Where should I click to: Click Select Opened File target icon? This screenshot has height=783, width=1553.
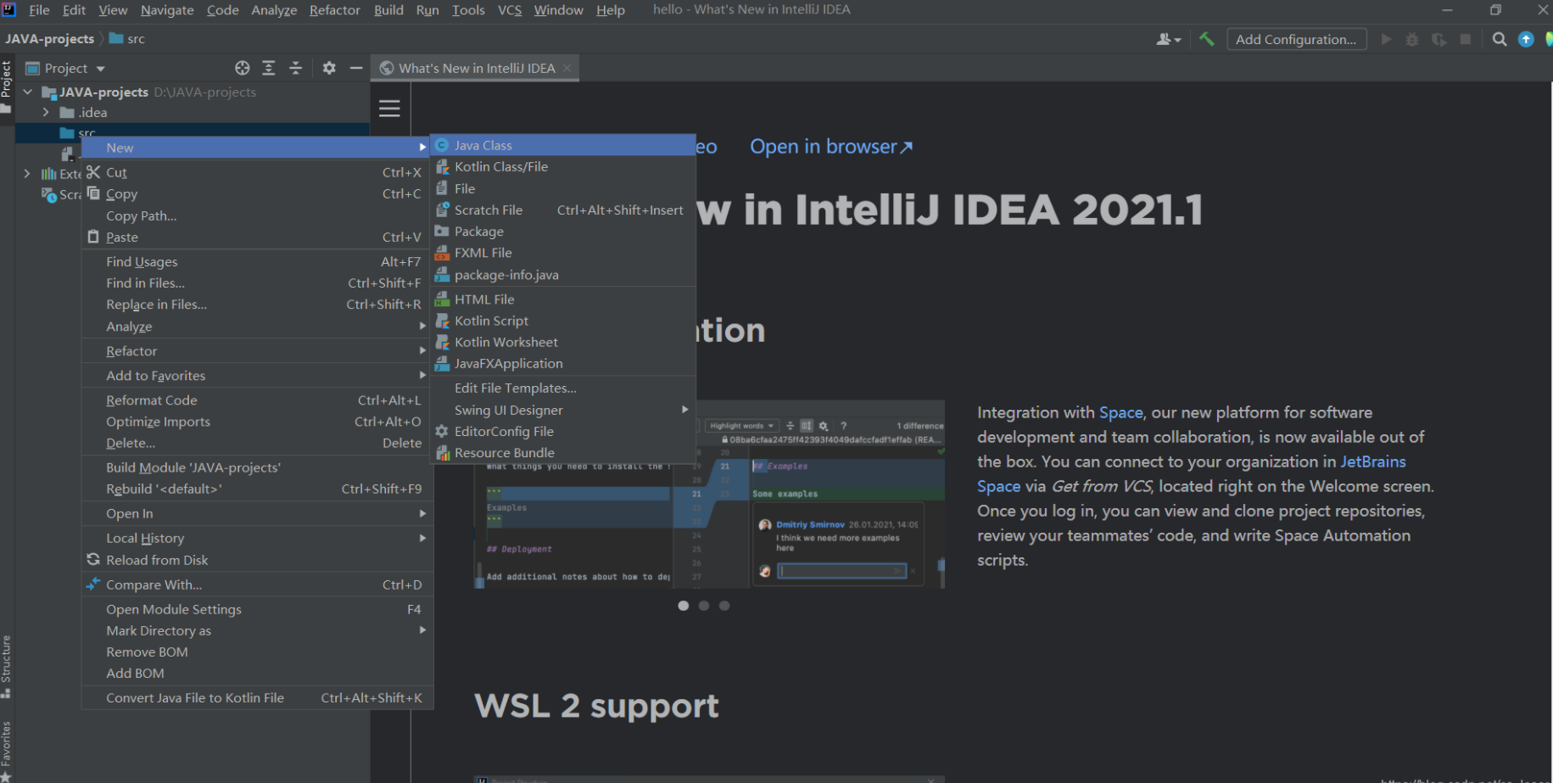tap(243, 68)
